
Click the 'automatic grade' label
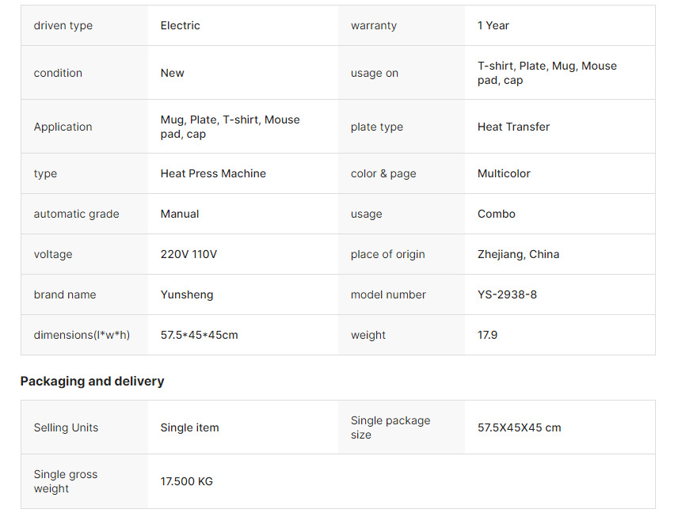77,214
